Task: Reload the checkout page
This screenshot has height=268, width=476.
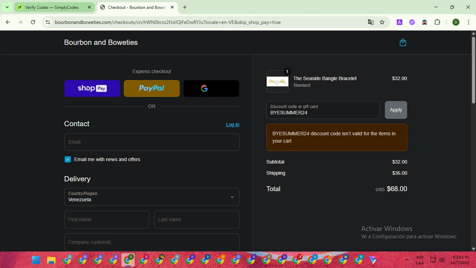Action: pos(33,22)
